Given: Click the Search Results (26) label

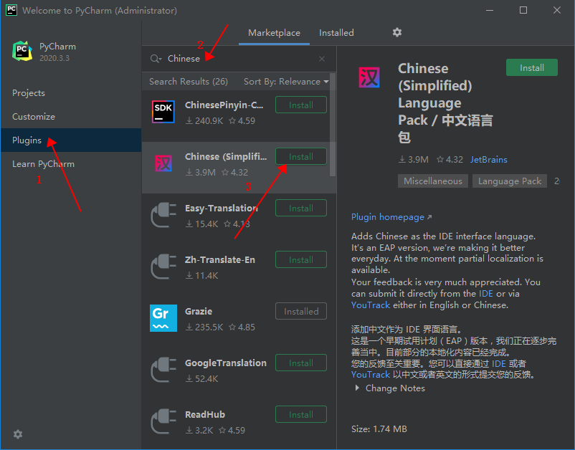Looking at the screenshot, I should (x=189, y=82).
